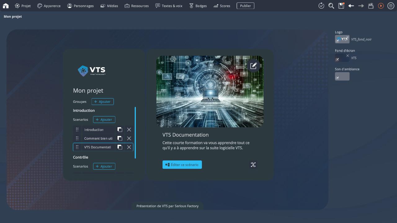Save project with floppy disk icon
This screenshot has width=397, height=223.
click(341, 6)
